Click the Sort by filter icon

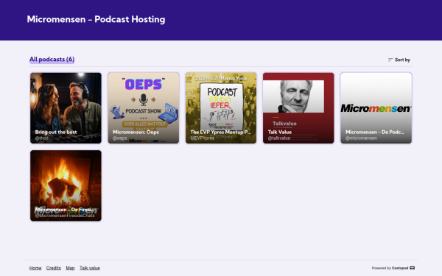point(390,60)
